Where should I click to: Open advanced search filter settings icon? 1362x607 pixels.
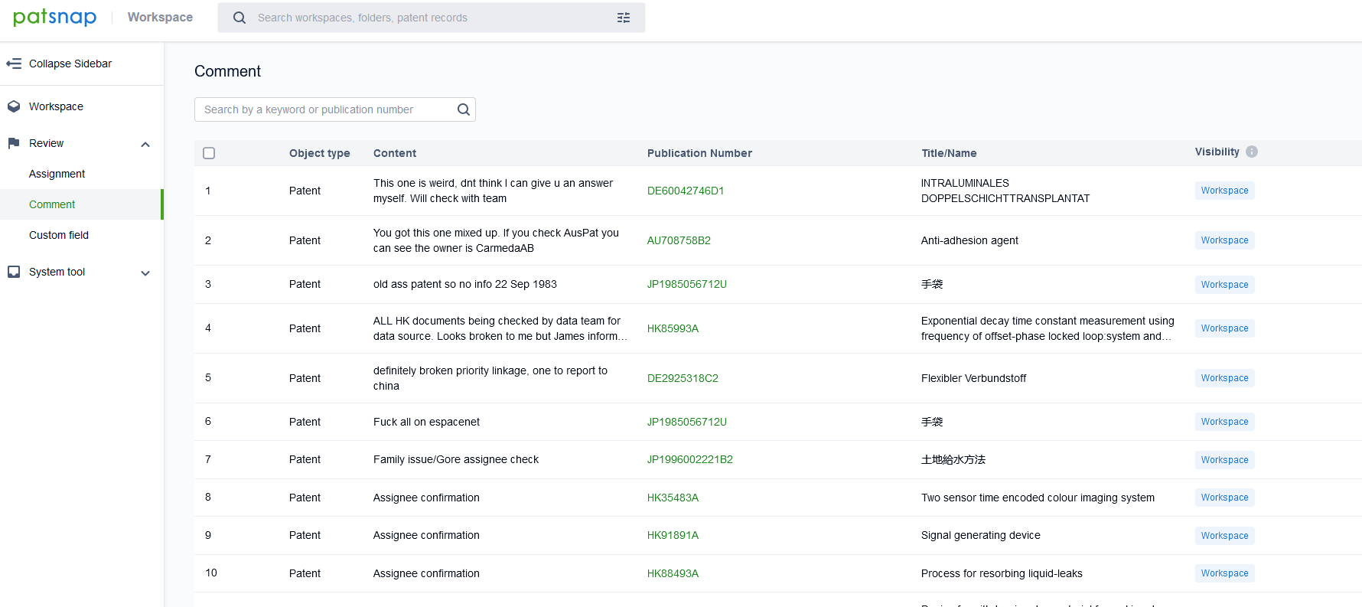tap(624, 18)
